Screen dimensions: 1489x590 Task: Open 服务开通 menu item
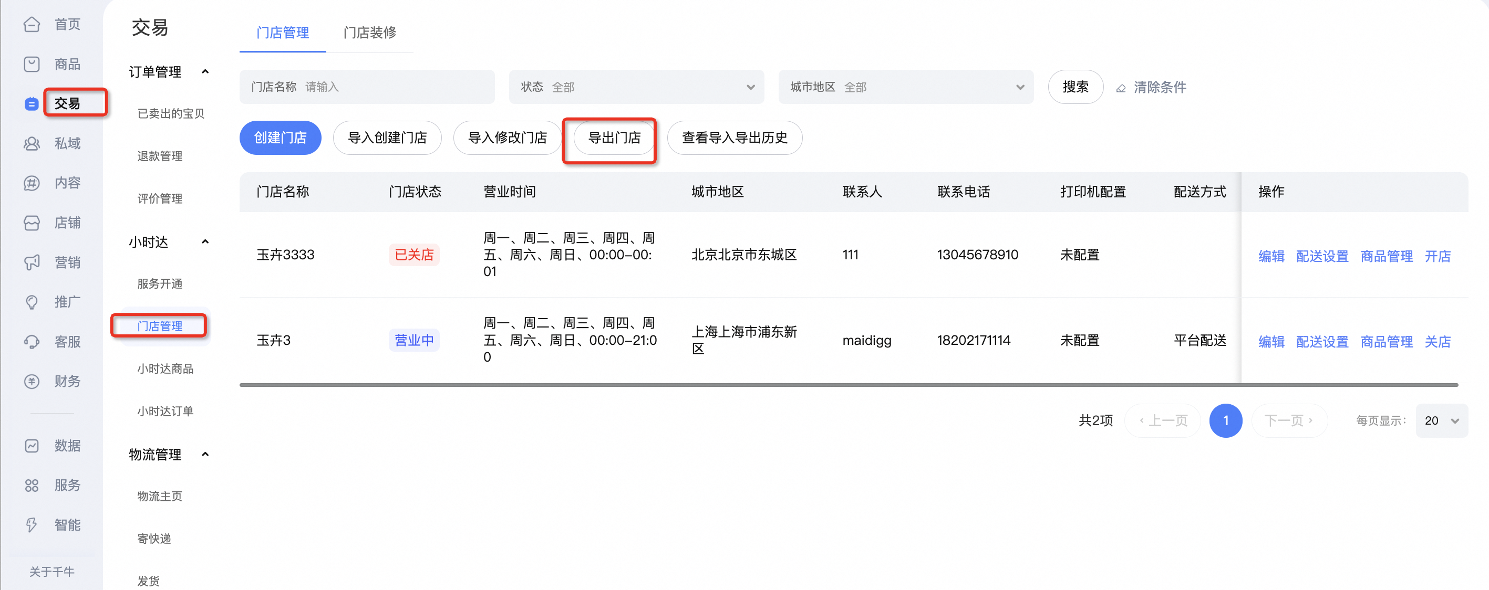160,284
